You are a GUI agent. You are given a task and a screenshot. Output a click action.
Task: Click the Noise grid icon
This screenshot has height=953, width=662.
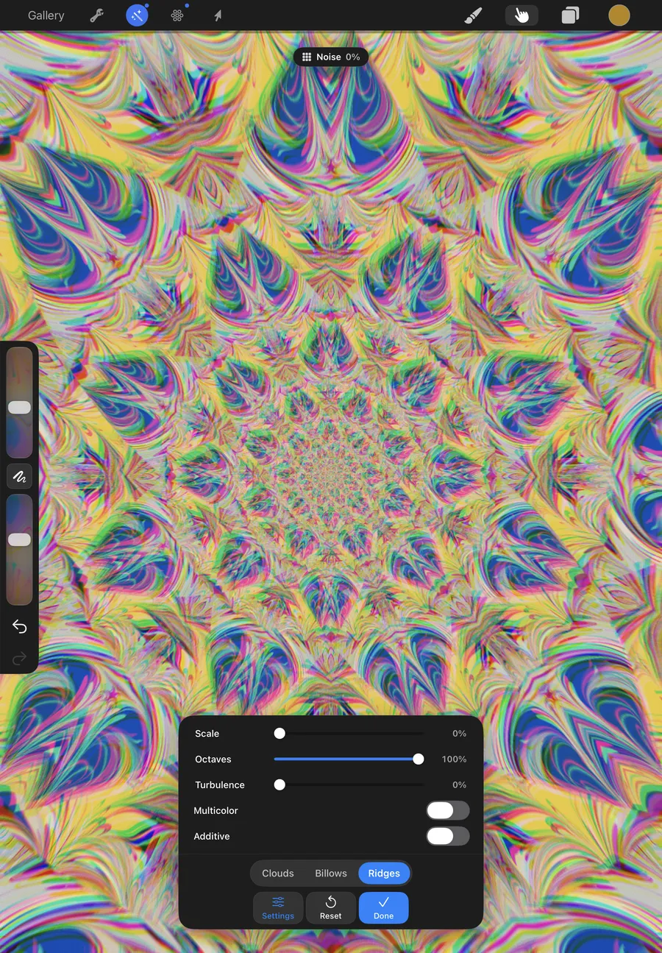click(x=307, y=57)
